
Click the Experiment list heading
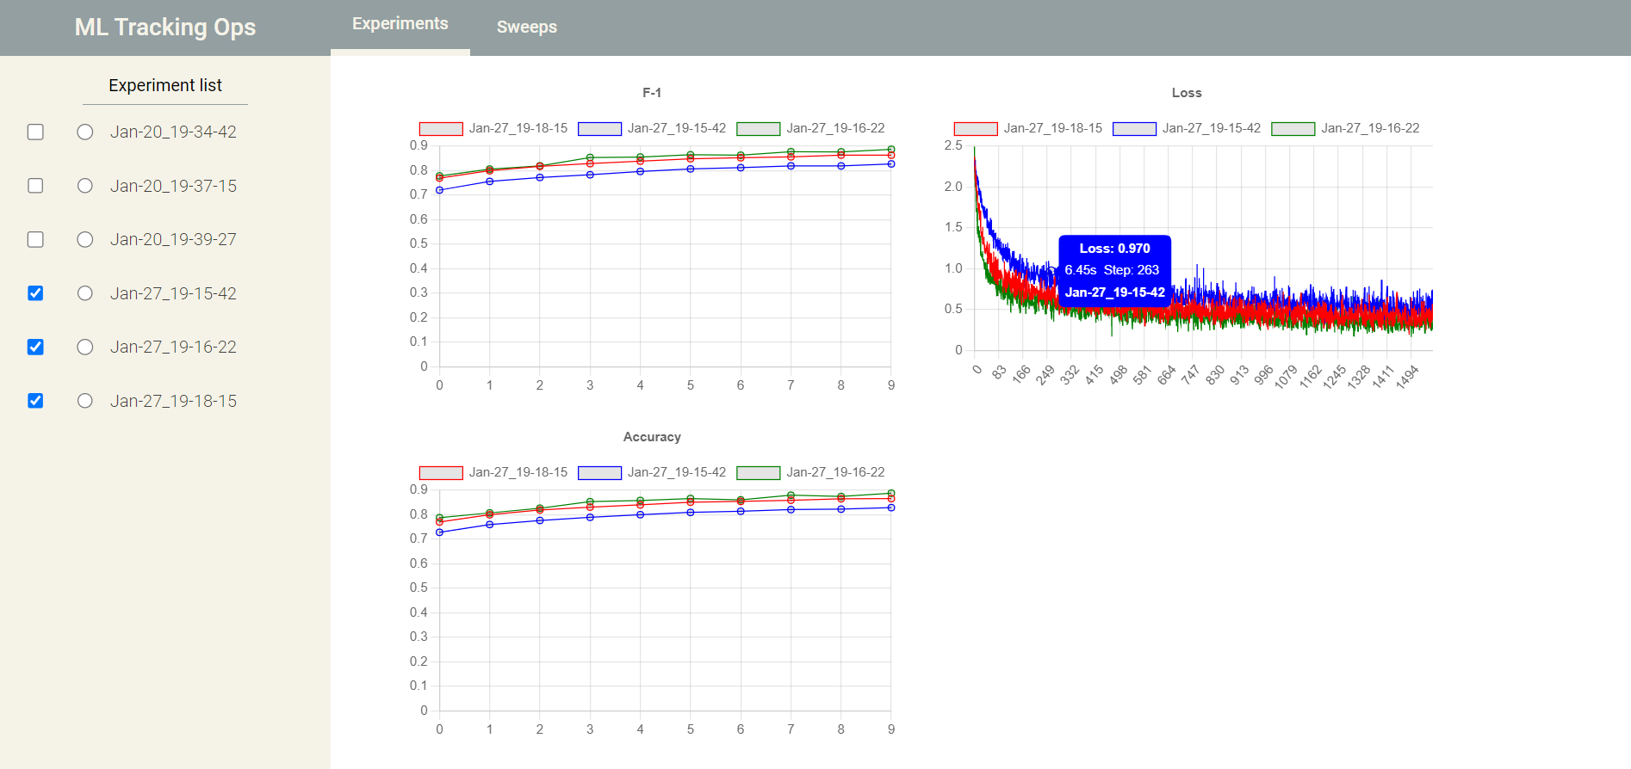coord(165,85)
